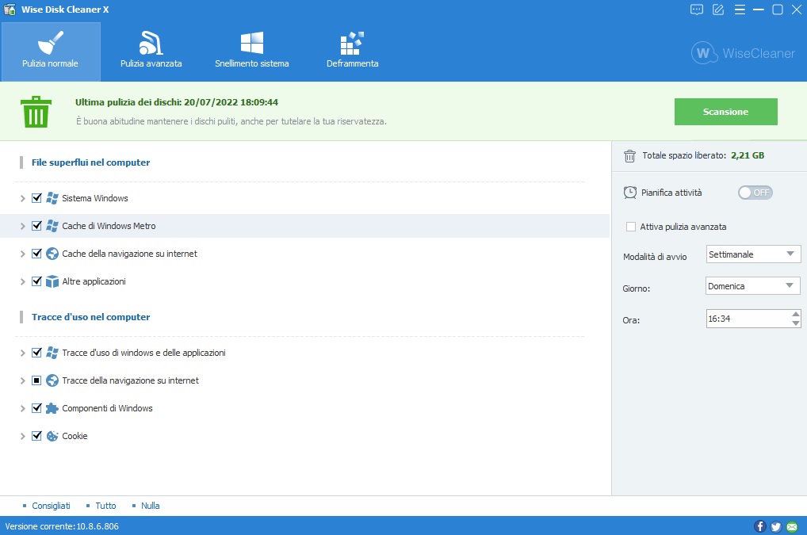Click the Sistema Windows label
Viewport: 807px width, 535px height.
(x=94, y=198)
